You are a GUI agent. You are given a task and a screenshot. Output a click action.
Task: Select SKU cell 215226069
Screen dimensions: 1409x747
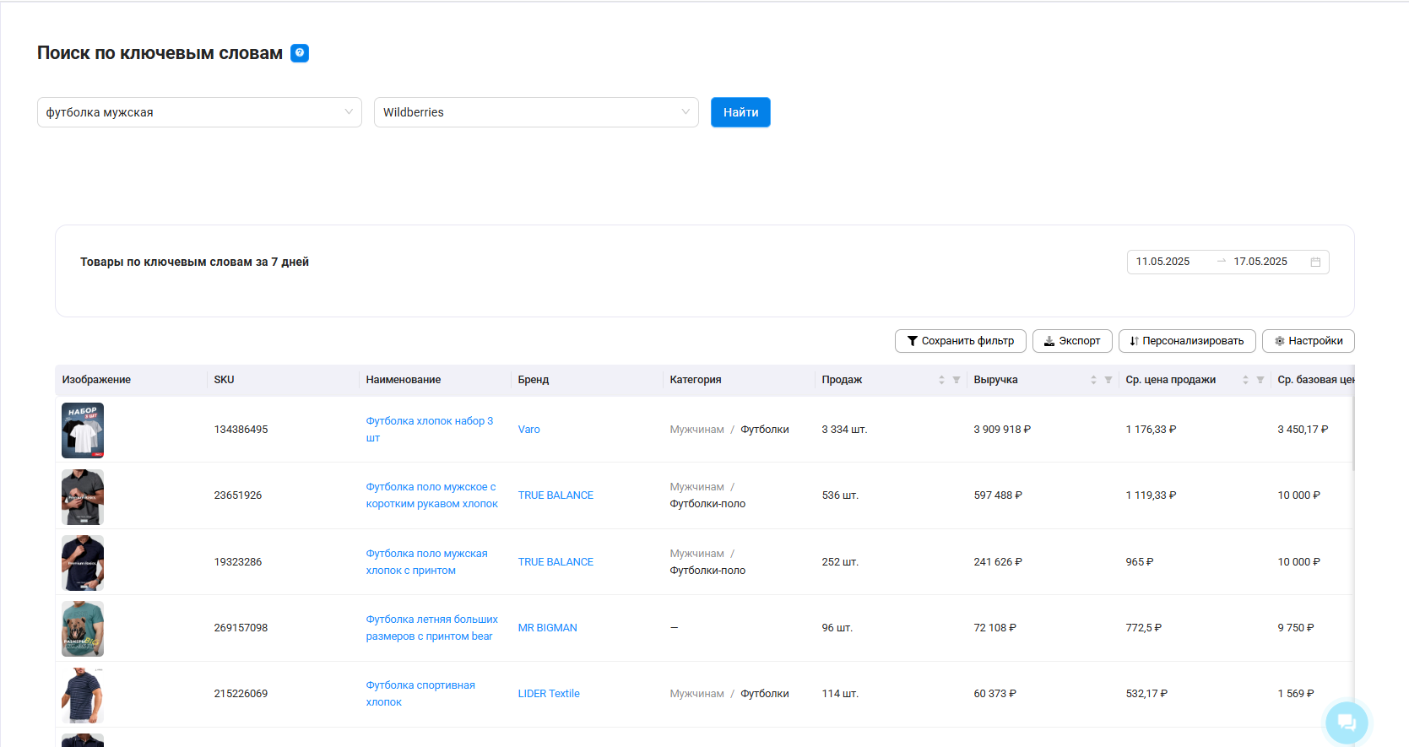[x=241, y=694]
